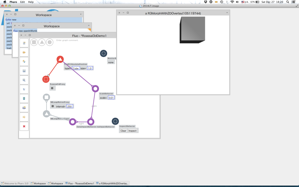Select the square node shape in the palette

[x=34, y=42]
